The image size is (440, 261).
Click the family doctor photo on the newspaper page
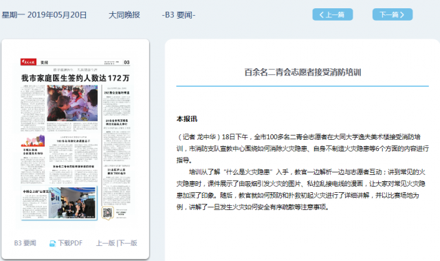click(72, 103)
